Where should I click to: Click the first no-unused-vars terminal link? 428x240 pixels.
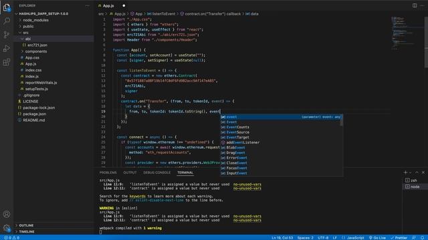pyautogui.click(x=247, y=185)
